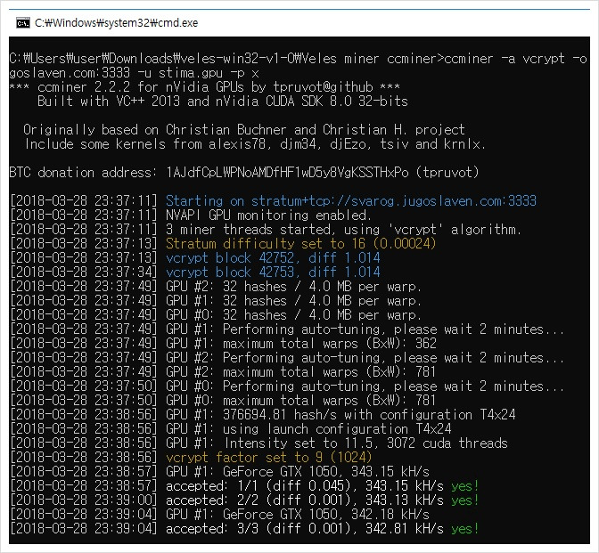Click the 'accepted: 2/2 (diff 0.001)' line
Screen dimensions: 599x553
[244, 500]
